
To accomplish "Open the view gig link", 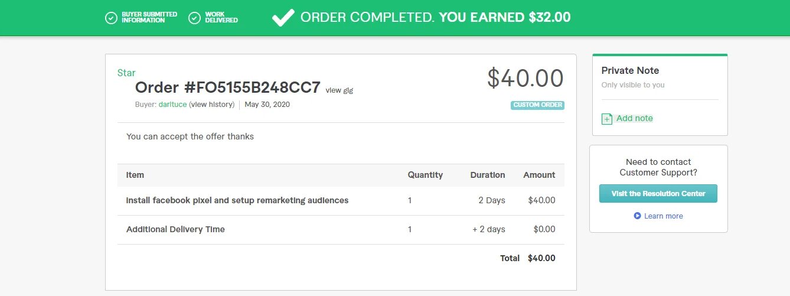I will pos(339,90).
